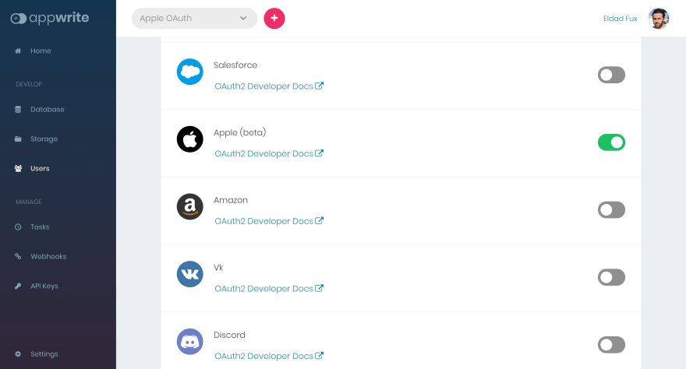Go to Home in sidebar
Screen dimensions: 686x369
click(41, 51)
